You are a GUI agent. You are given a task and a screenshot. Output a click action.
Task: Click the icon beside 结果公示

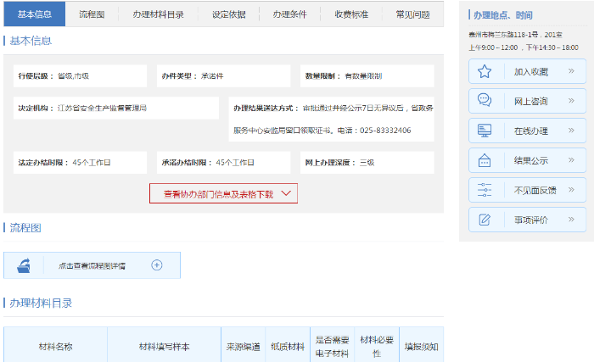tap(485, 160)
